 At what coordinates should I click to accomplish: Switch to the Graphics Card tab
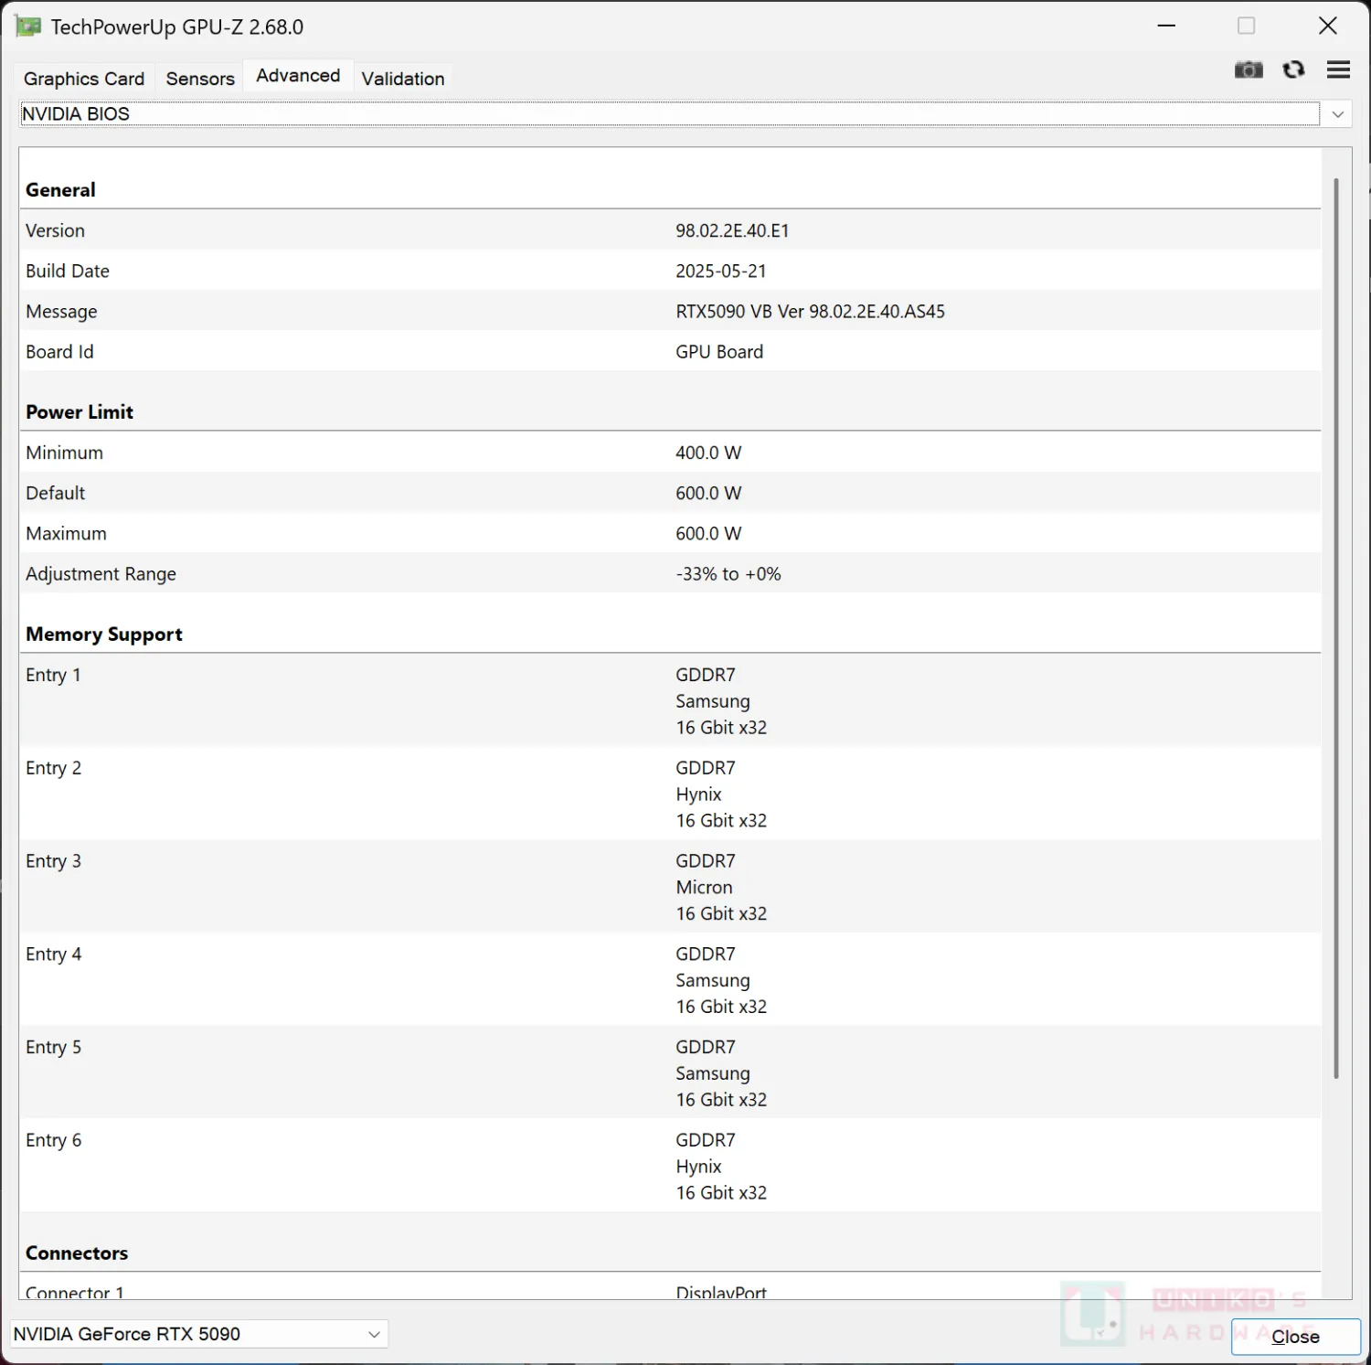pyautogui.click(x=84, y=79)
